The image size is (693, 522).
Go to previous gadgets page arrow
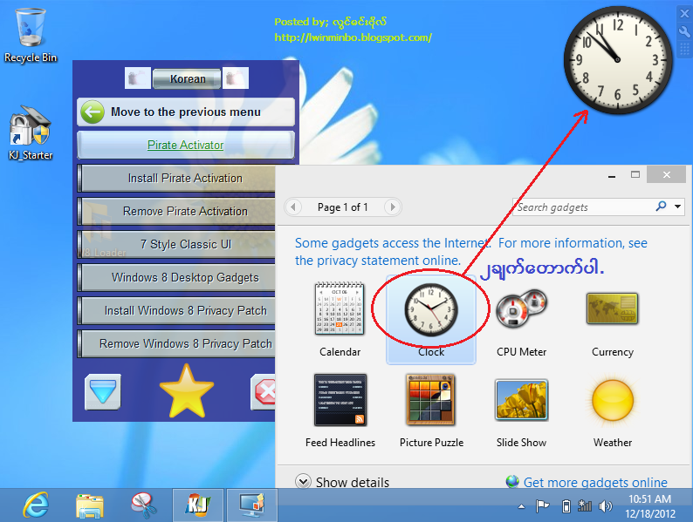point(293,207)
